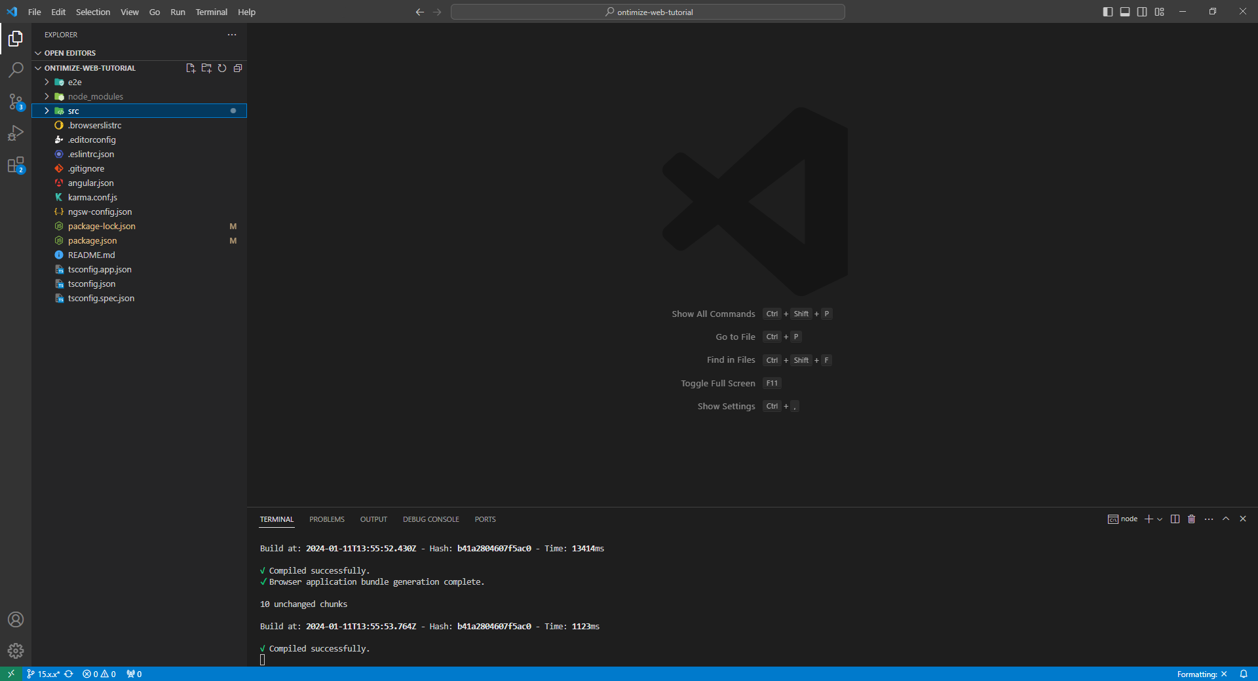Open angular.json file
The width and height of the screenshot is (1258, 681).
(x=140, y=183)
